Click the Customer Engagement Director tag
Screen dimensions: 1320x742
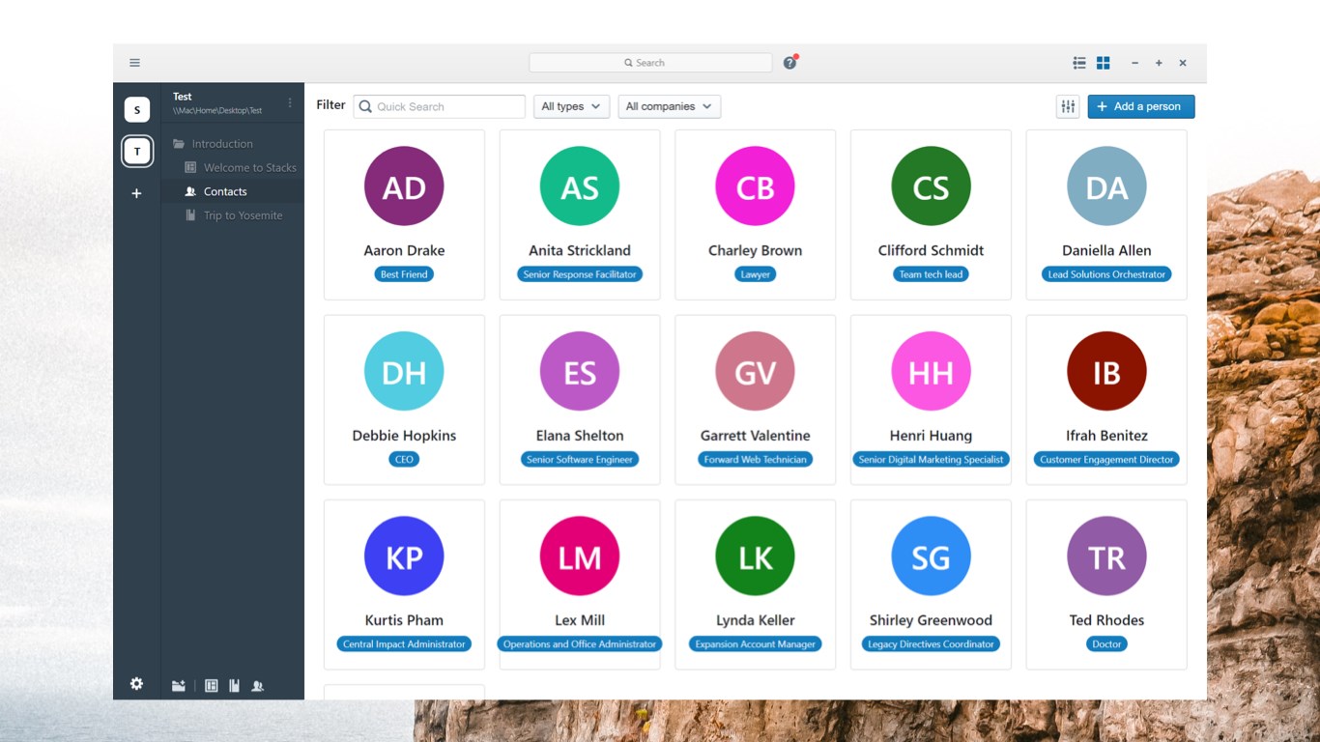(x=1106, y=460)
